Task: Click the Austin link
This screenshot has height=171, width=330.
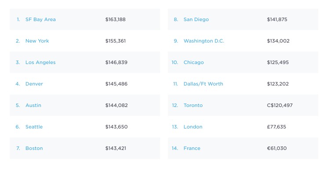Action: [x=33, y=105]
